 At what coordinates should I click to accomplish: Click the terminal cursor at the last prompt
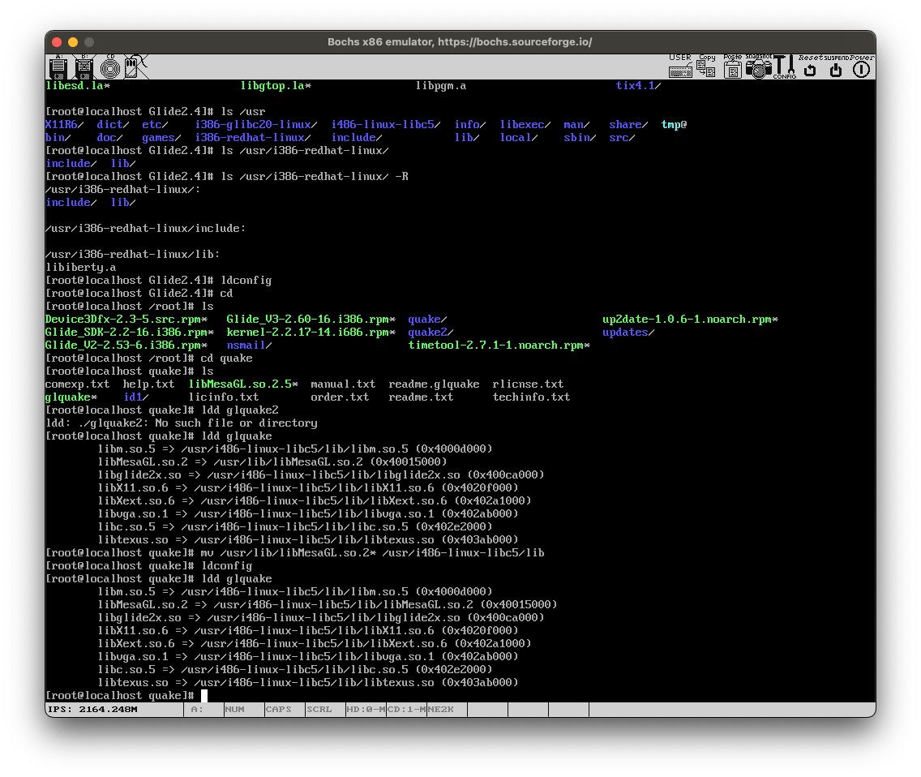(204, 696)
